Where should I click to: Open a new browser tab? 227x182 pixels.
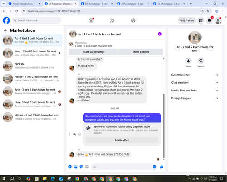tap(191, 4)
